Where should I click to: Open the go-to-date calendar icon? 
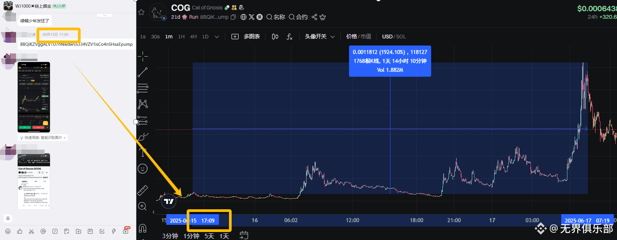pos(244,235)
